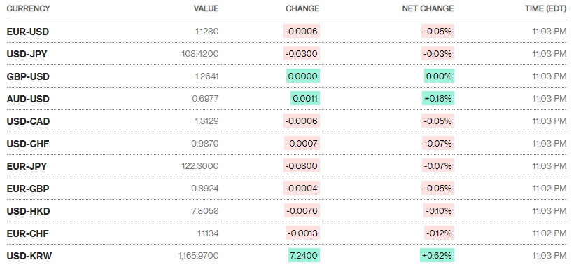This screenshot has height=265, width=574.
Task: Click the -0.0800 change for EUR-JPY
Action: tap(302, 165)
